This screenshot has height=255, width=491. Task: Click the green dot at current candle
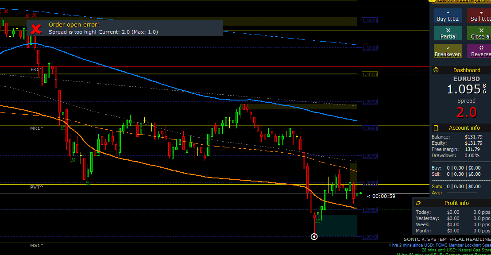coord(361,193)
